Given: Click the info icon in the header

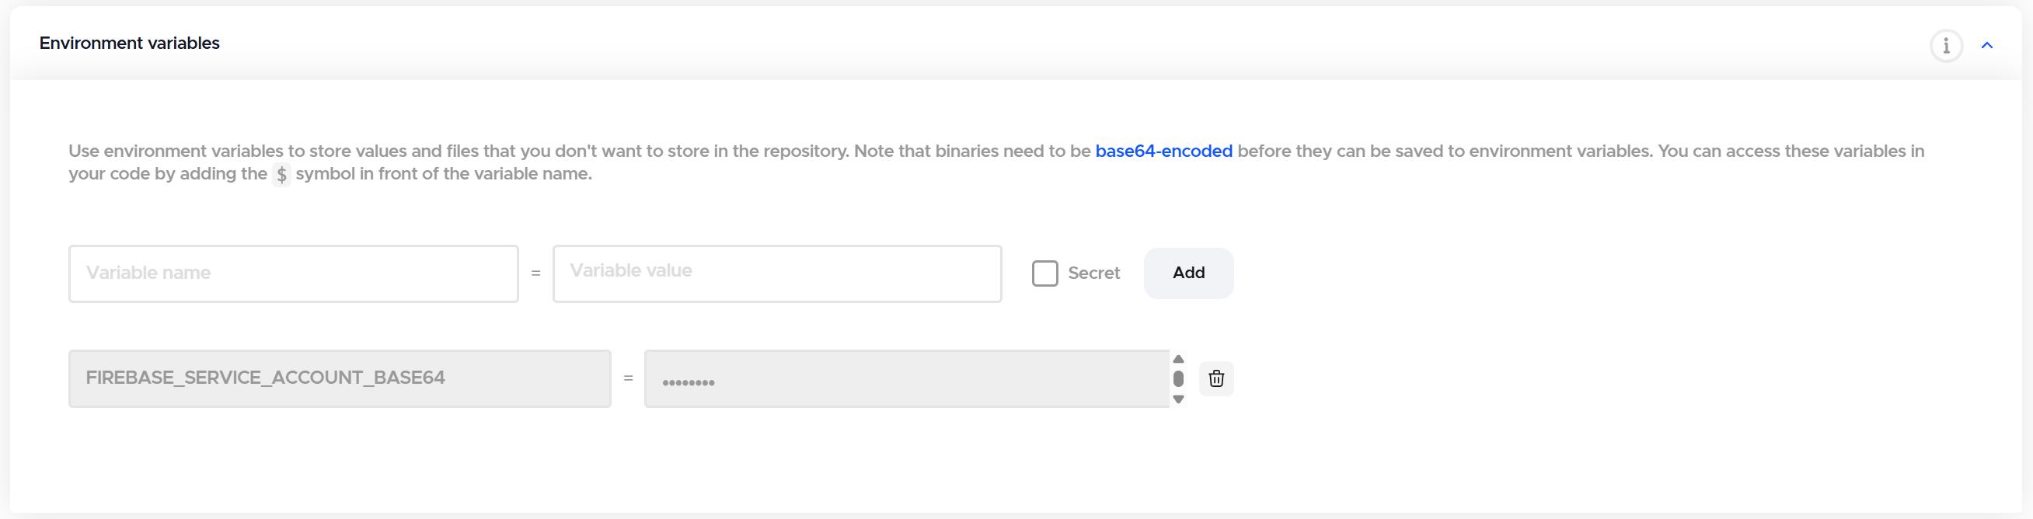Looking at the screenshot, I should tap(1945, 45).
